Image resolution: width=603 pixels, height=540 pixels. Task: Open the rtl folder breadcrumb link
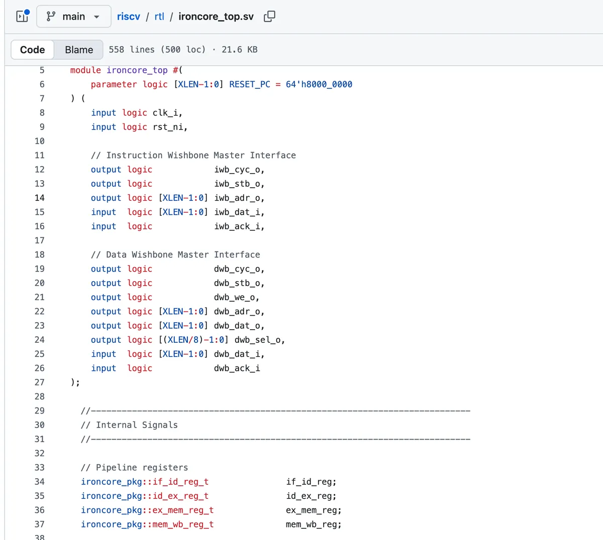[159, 17]
